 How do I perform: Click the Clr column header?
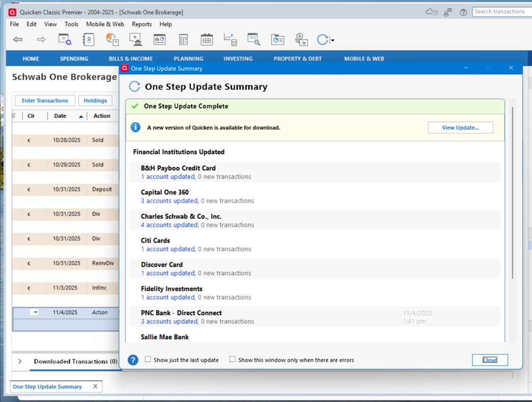pyautogui.click(x=31, y=116)
